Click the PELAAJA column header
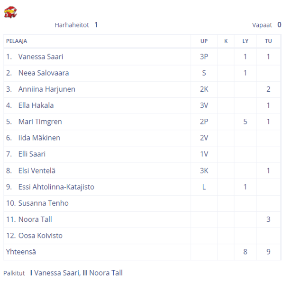This screenshot has width=282, height=285. 17,41
